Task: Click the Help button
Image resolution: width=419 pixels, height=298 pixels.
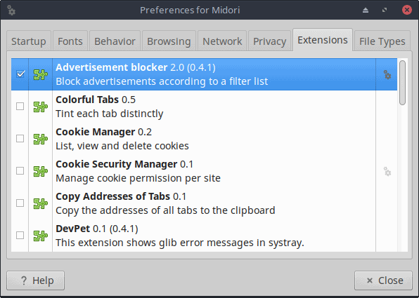Action: [x=36, y=280]
